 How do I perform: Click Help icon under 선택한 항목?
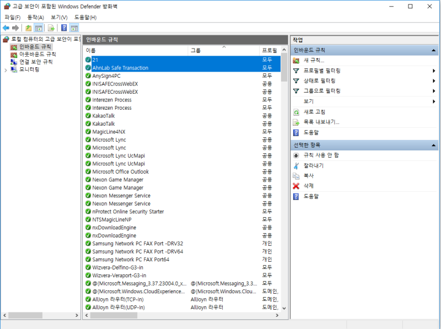[296, 196]
